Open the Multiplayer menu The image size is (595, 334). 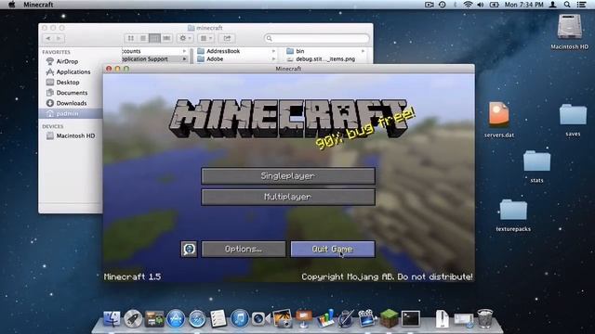(288, 197)
